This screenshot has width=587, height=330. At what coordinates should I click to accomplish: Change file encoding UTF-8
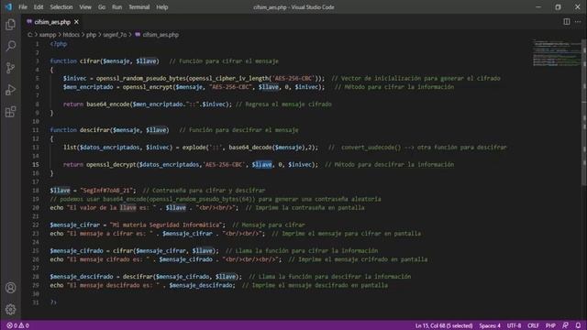514,325
